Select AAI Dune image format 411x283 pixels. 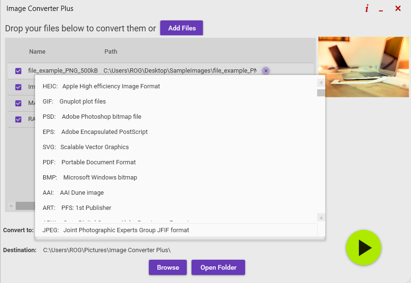(x=176, y=193)
